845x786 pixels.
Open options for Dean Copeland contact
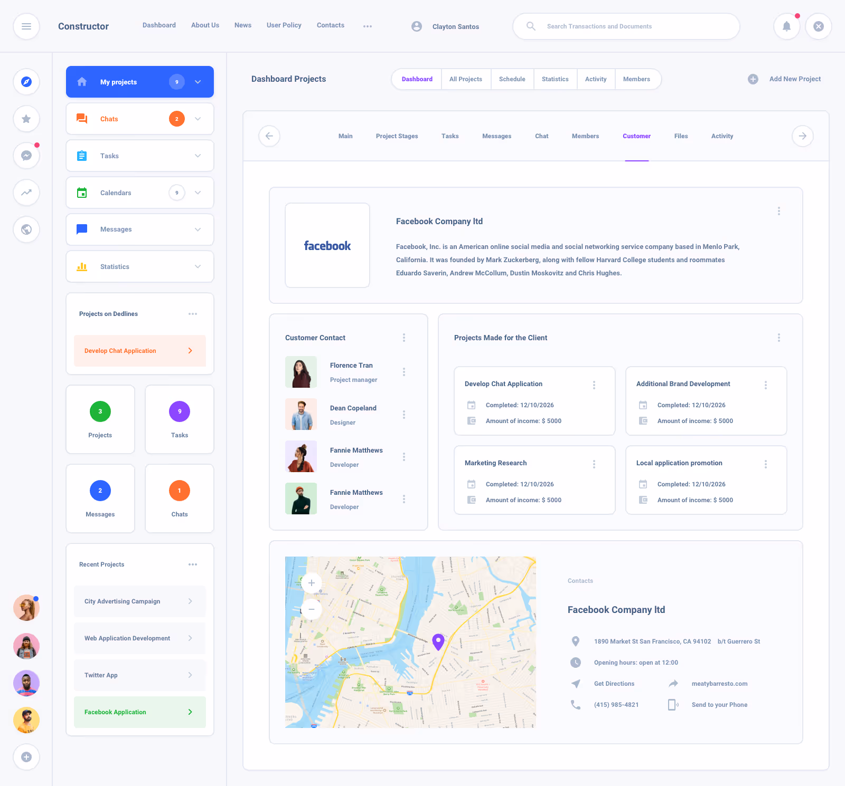point(404,415)
